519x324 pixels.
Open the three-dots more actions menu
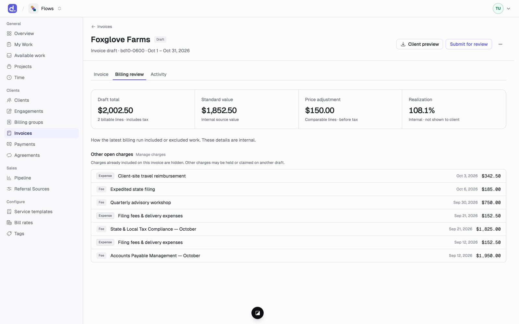click(500, 44)
